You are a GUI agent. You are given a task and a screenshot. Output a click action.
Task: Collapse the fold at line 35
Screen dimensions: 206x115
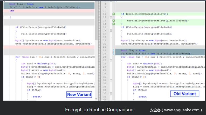pos(111,93)
